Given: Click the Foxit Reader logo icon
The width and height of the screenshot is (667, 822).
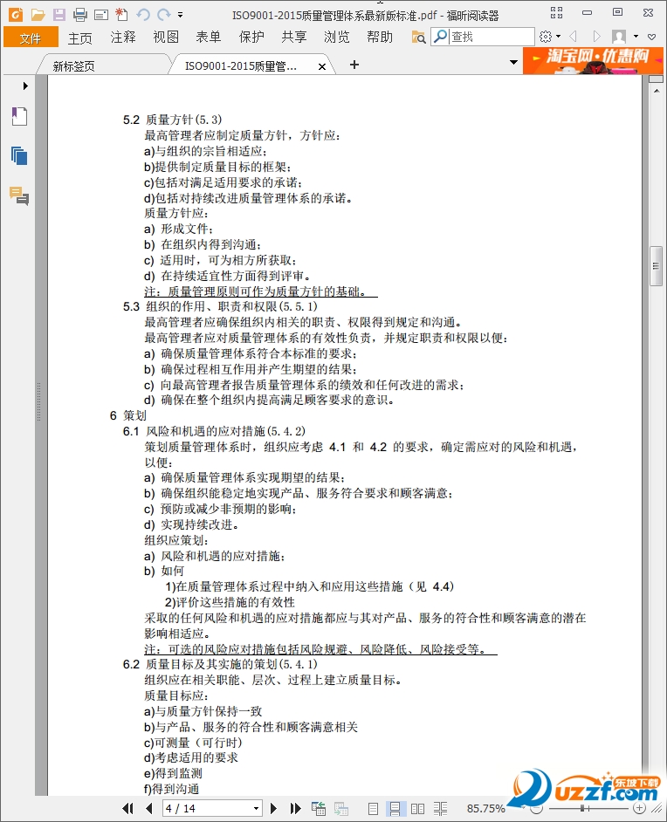Looking at the screenshot, I should (16, 14).
